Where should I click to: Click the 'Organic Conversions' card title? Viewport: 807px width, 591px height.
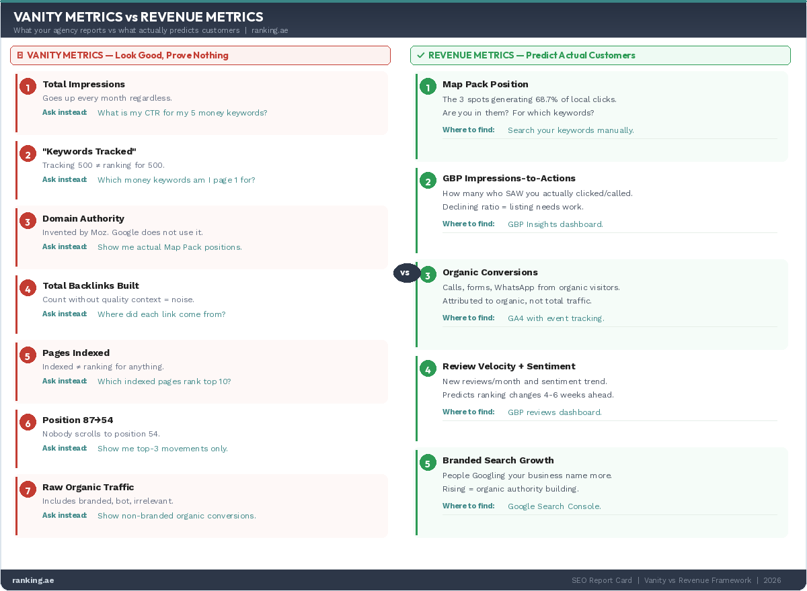pos(490,272)
